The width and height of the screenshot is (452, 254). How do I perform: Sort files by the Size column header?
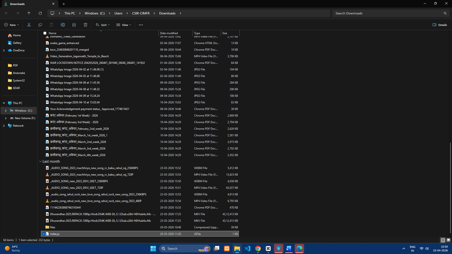230,33
